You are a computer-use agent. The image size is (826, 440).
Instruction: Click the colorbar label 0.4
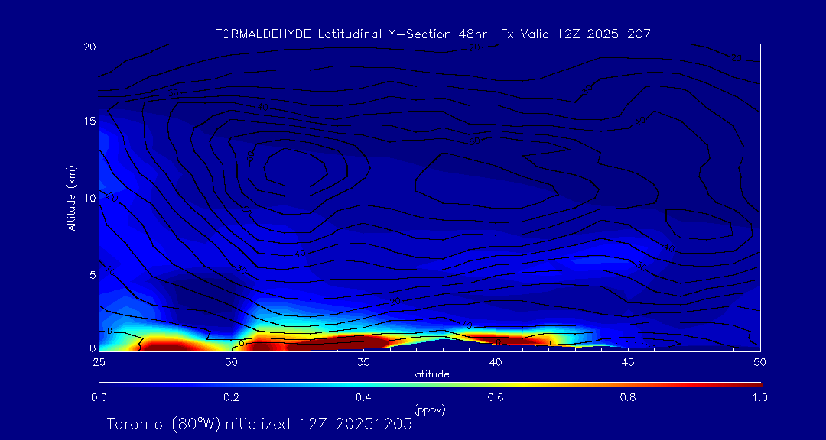363,398
